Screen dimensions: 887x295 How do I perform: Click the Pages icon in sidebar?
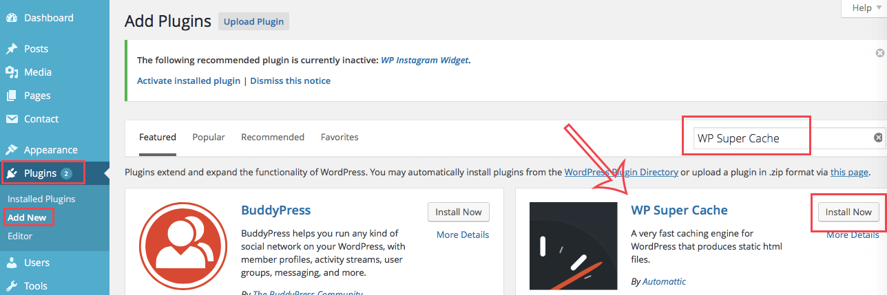click(x=12, y=96)
